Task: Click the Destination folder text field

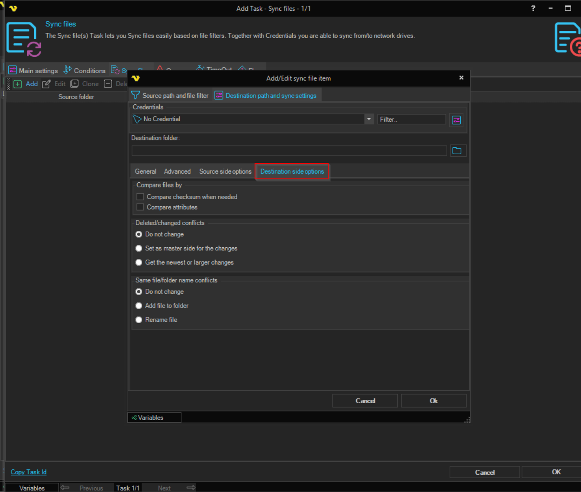Action: point(289,151)
